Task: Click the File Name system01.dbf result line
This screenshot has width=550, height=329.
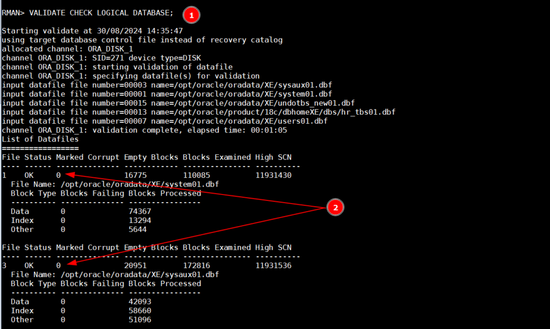Action: click(114, 184)
